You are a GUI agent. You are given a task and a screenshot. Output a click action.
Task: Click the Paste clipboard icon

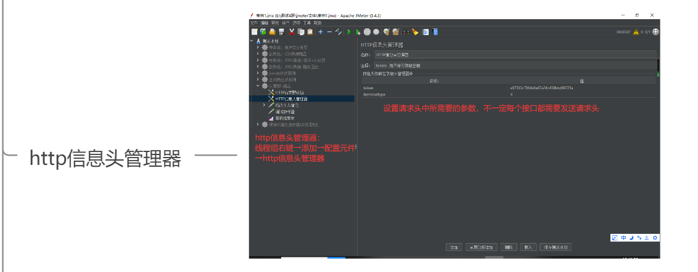coord(310,32)
